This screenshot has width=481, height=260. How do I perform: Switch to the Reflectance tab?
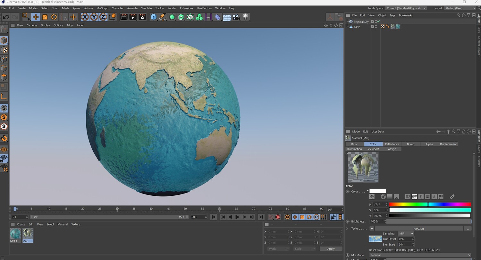tap(392, 144)
